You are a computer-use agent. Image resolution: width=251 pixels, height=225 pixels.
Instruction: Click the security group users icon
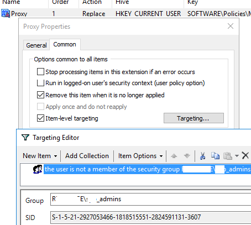pyautogui.click(x=38, y=169)
